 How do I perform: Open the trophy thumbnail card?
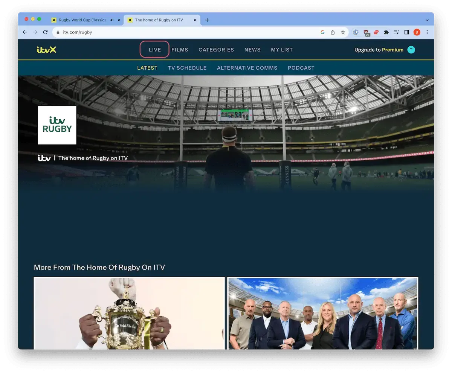tap(129, 313)
